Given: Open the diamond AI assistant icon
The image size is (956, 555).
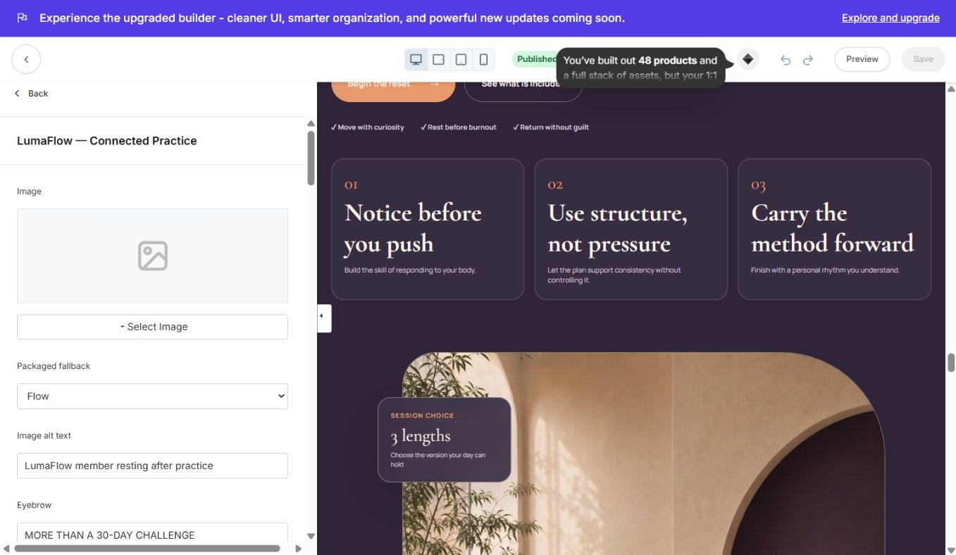Looking at the screenshot, I should pyautogui.click(x=748, y=59).
